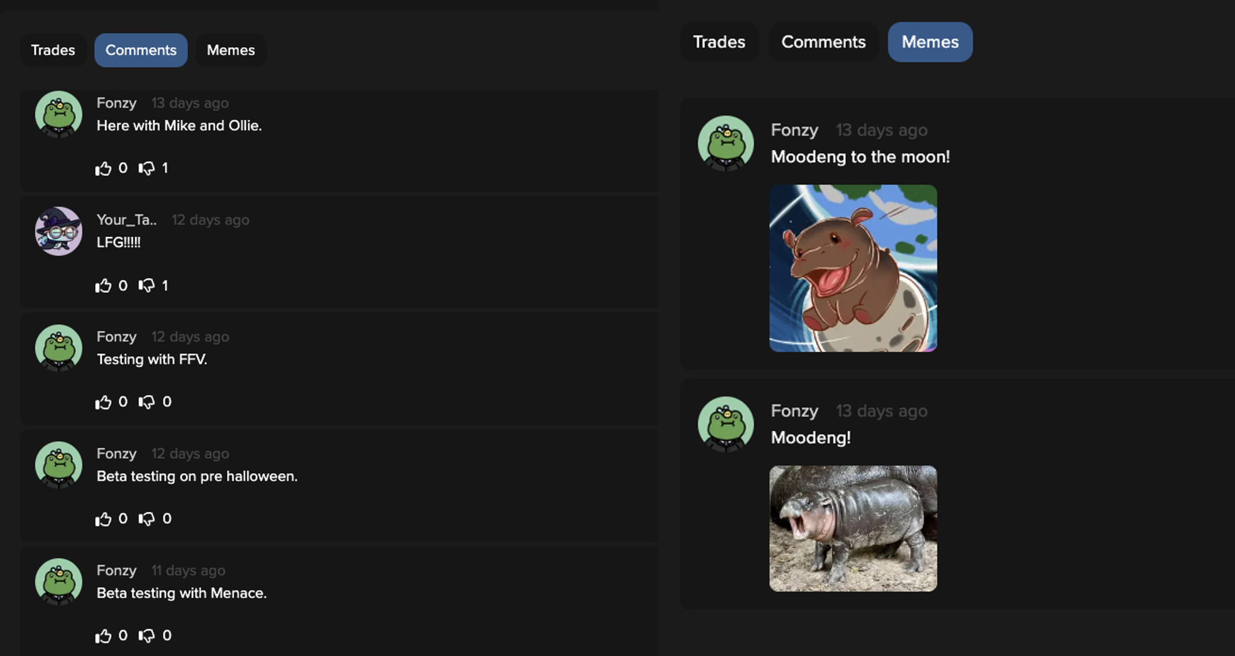Open the baby hippo photo meme
This screenshot has width=1235, height=656.
(x=853, y=528)
